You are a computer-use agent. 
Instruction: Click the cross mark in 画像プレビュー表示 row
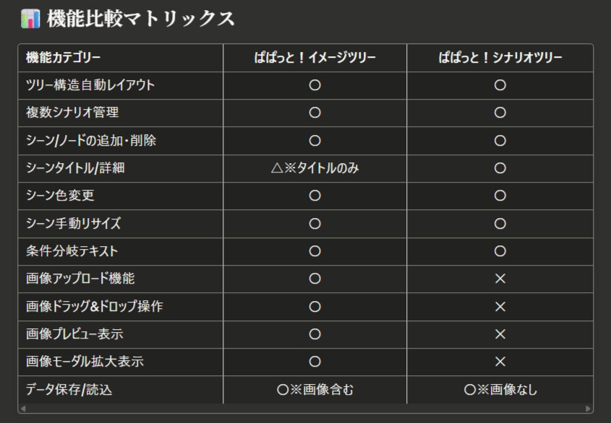click(500, 334)
